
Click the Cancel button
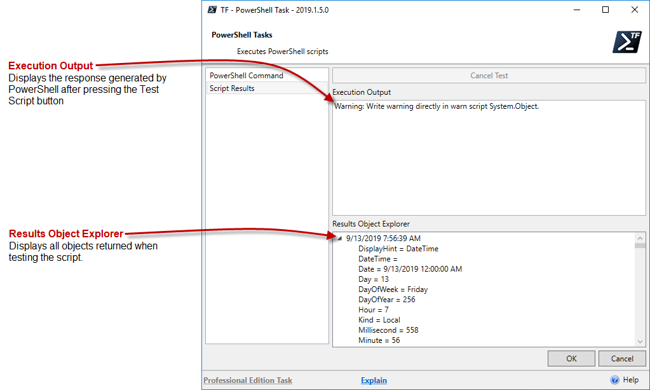tap(622, 358)
